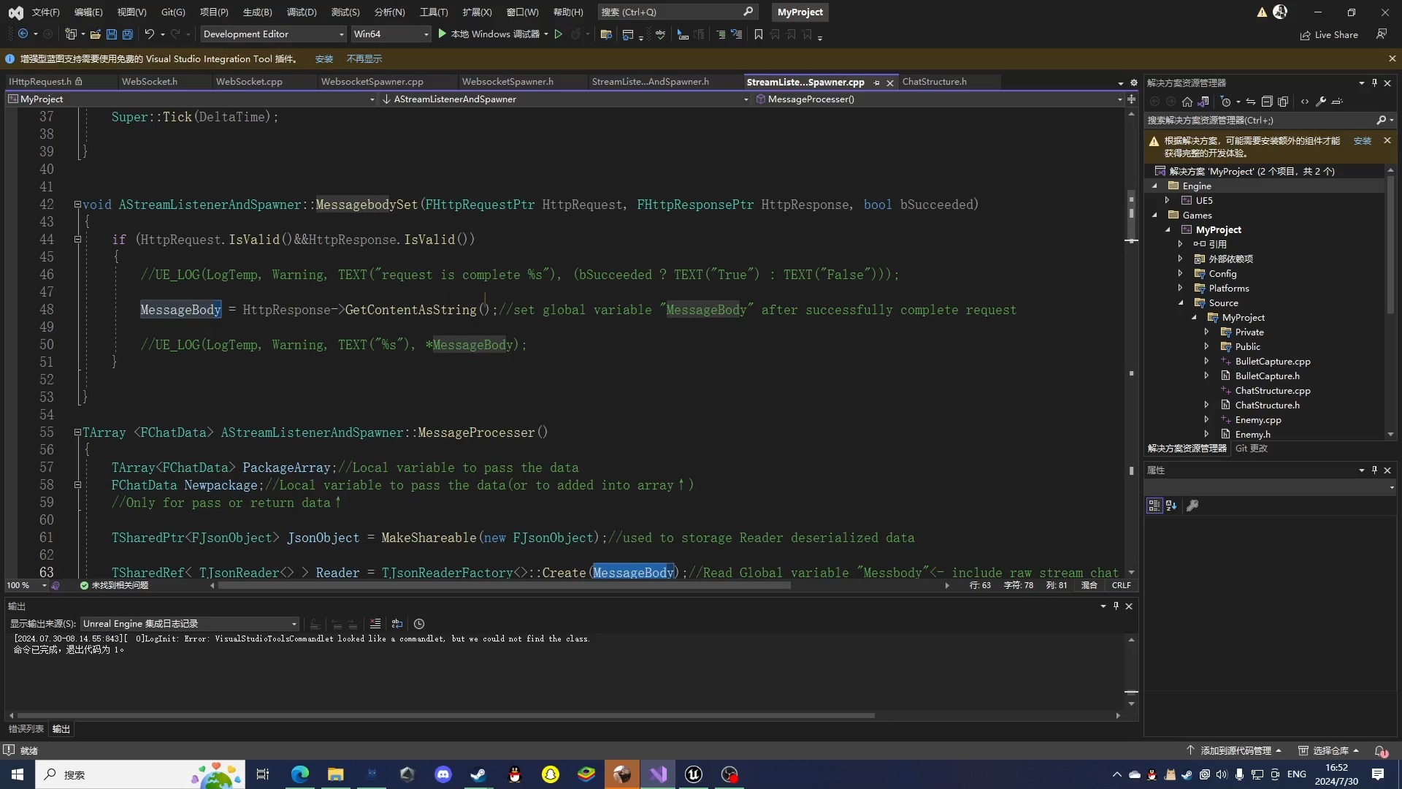Expand the Platforms folder node

pos(1181,288)
